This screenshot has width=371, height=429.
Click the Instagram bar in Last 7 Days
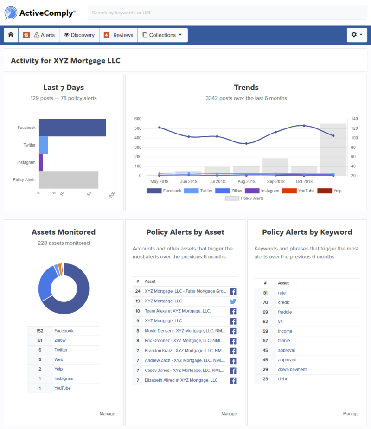click(x=41, y=162)
